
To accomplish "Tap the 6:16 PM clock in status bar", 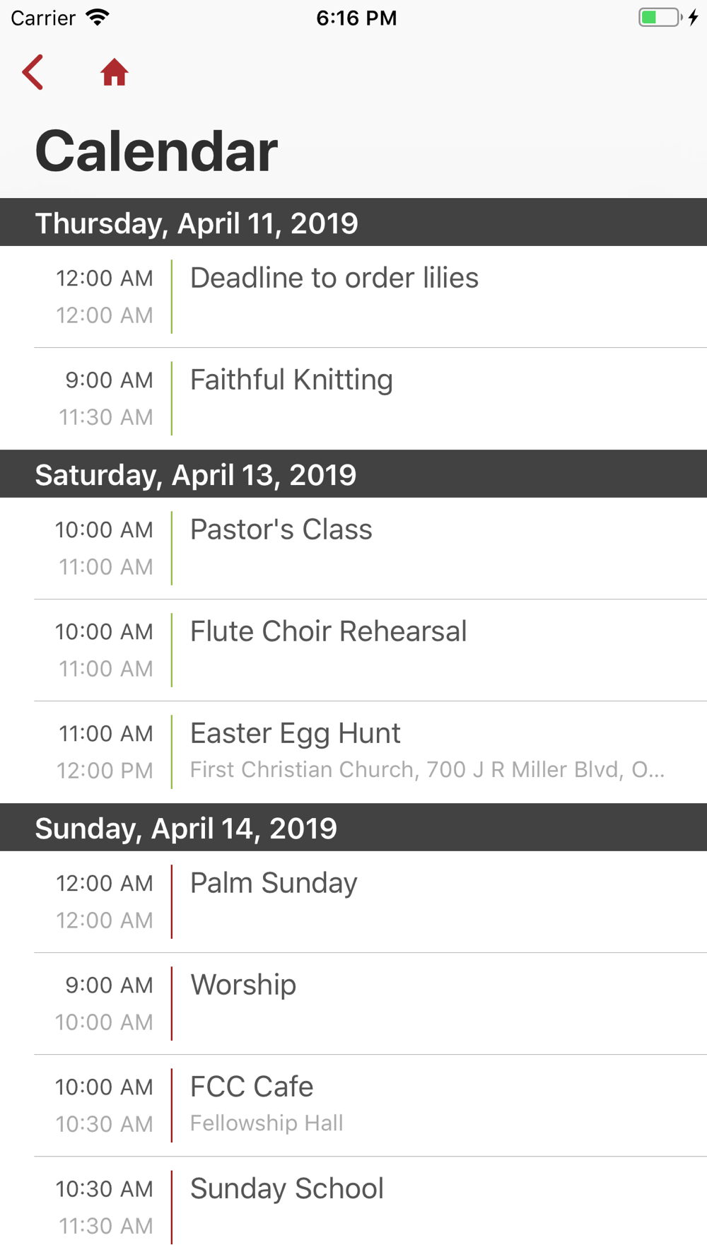I will point(356,18).
